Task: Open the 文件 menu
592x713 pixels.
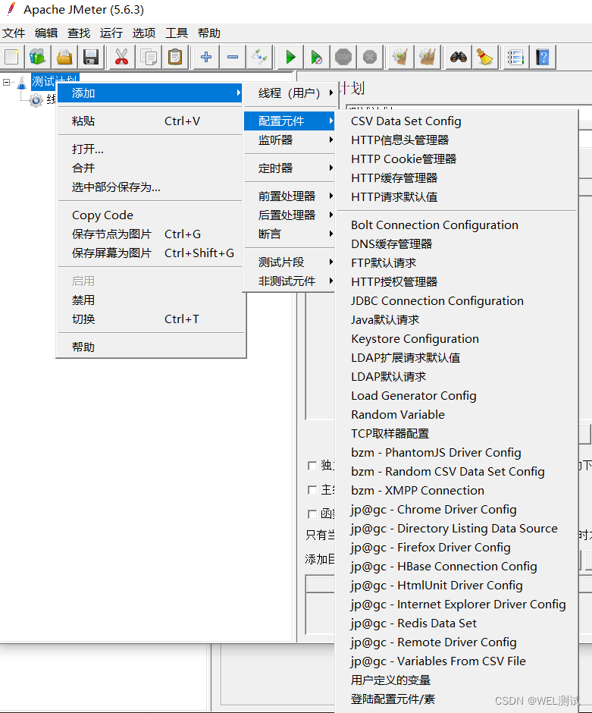Action: click(14, 33)
